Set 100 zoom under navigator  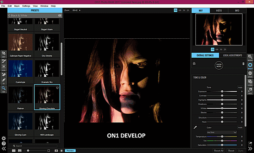[x=217, y=50]
